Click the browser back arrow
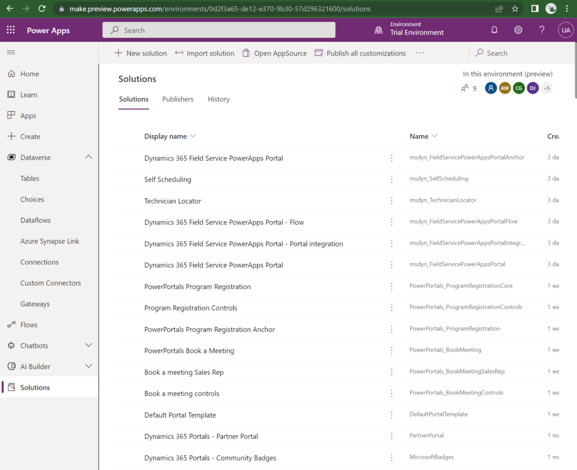 pyautogui.click(x=10, y=8)
